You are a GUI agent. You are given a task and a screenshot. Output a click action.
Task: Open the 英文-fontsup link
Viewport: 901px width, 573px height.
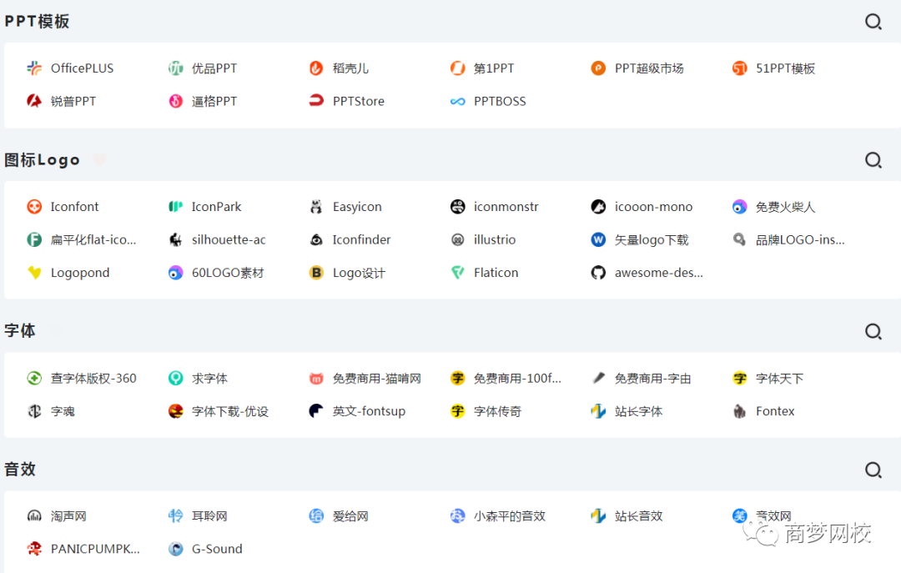369,411
